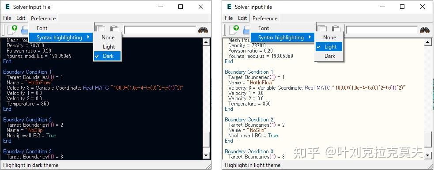Click the checked Light option in light-theme window
Image resolution: width=434 pixels, height=170 pixels.
329,47
